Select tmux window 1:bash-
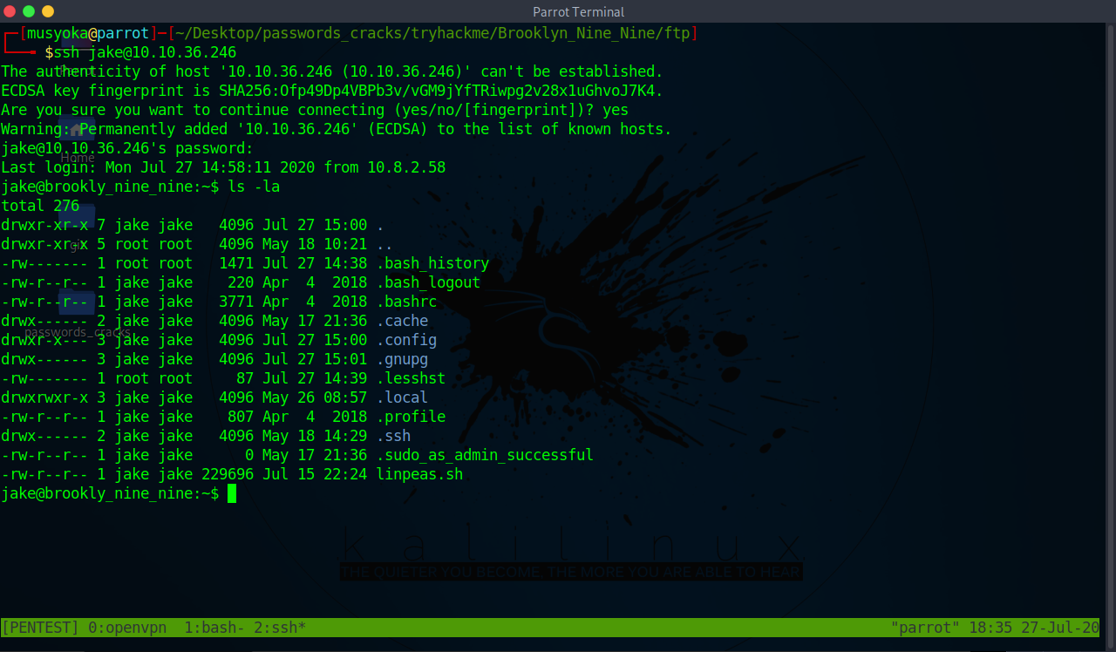 coord(215,627)
